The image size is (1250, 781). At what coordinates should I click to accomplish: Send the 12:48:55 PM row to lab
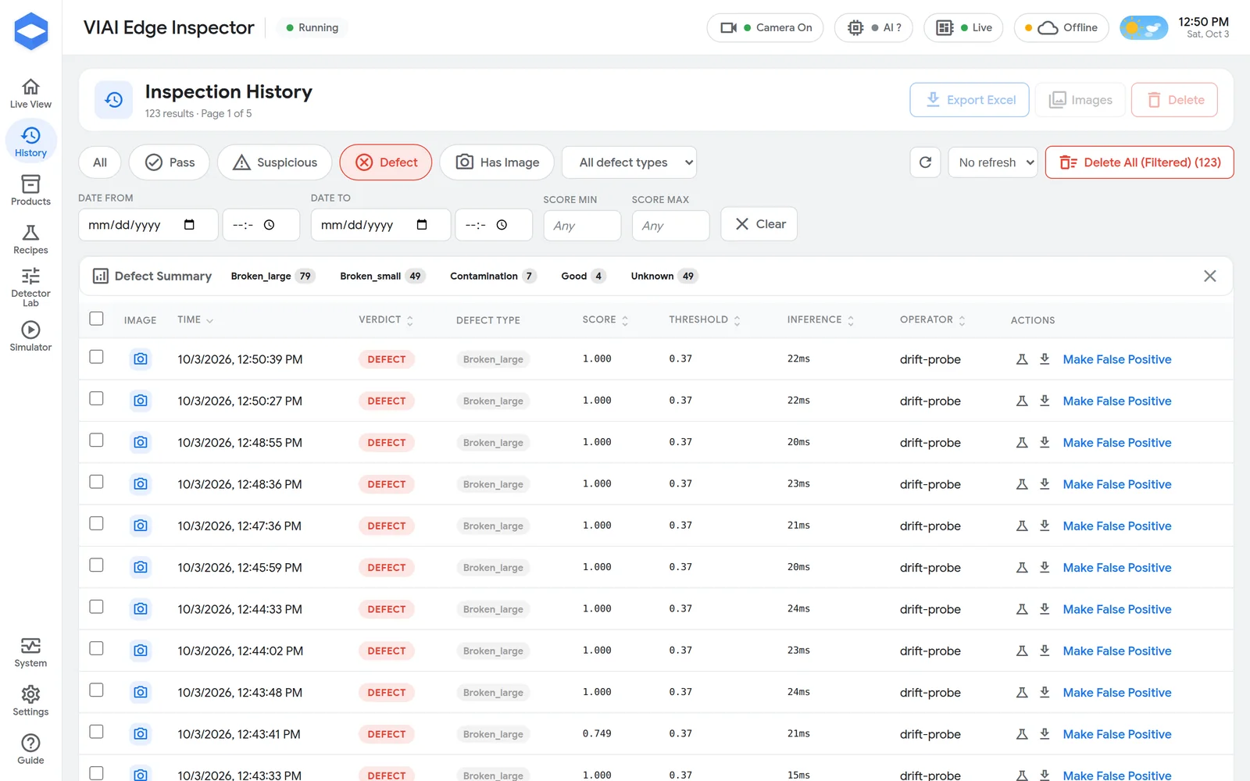click(1021, 443)
